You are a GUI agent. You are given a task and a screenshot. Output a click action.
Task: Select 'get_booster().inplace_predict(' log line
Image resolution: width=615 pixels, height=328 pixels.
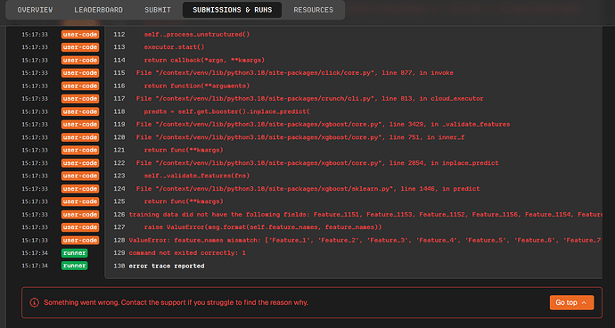click(x=226, y=111)
